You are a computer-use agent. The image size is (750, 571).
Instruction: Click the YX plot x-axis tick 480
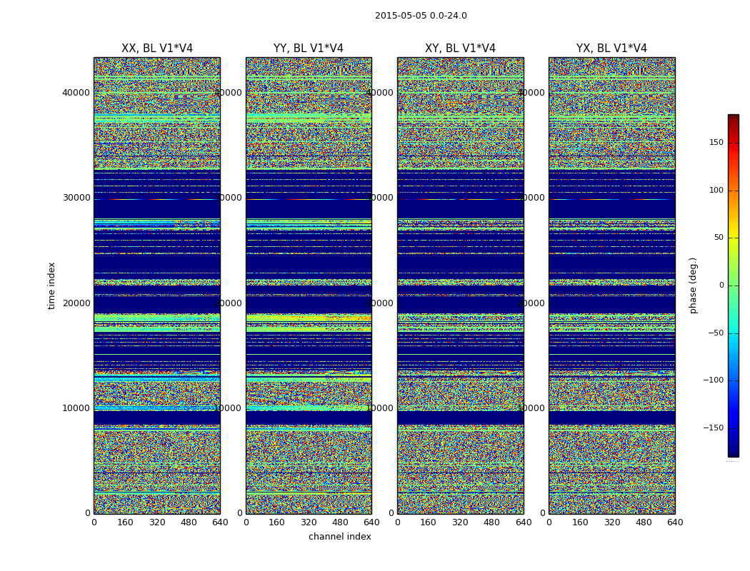tap(644, 522)
